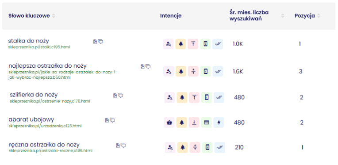
Task: Click the divide icon for najlepsza ostrzałka do noży
Action: (193, 71)
